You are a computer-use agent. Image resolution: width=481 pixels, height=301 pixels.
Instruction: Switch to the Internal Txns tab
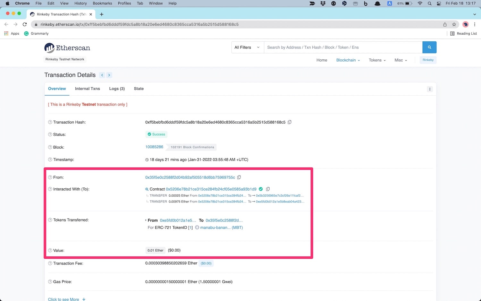click(x=88, y=89)
